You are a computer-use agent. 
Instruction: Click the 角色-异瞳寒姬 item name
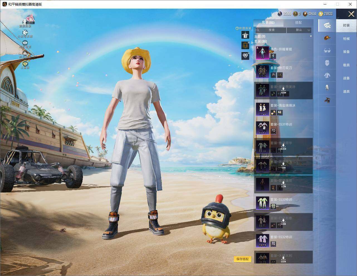(x=281, y=49)
